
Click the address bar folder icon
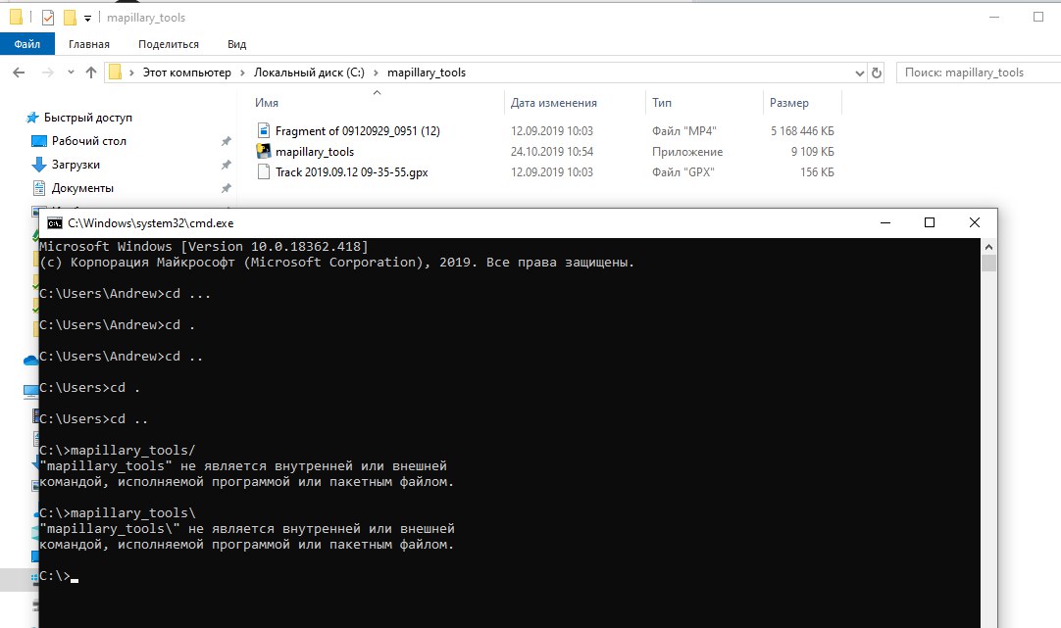(x=116, y=72)
